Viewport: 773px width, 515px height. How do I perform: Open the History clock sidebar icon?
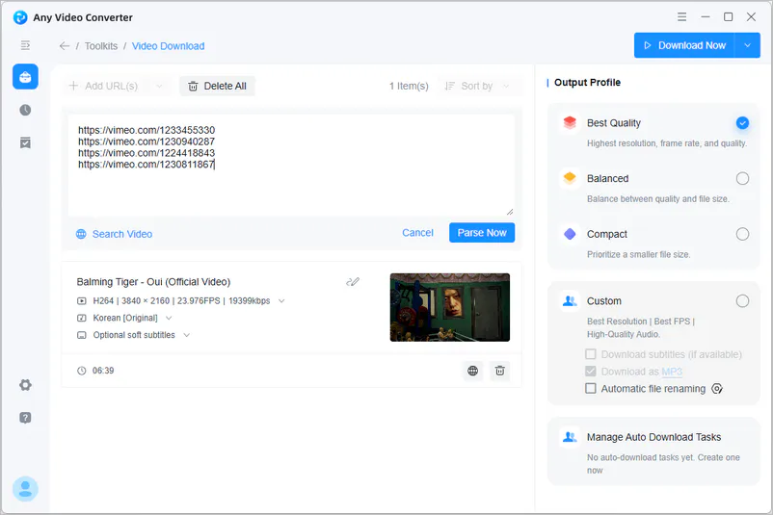tap(25, 110)
